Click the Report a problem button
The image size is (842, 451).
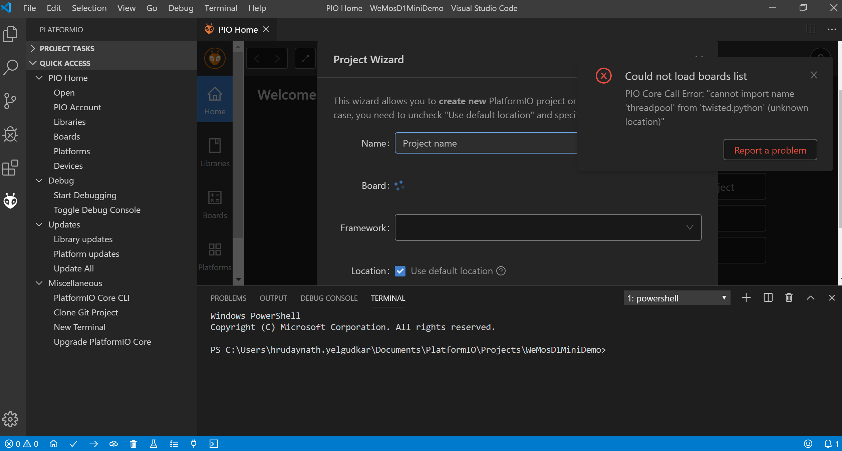click(770, 150)
